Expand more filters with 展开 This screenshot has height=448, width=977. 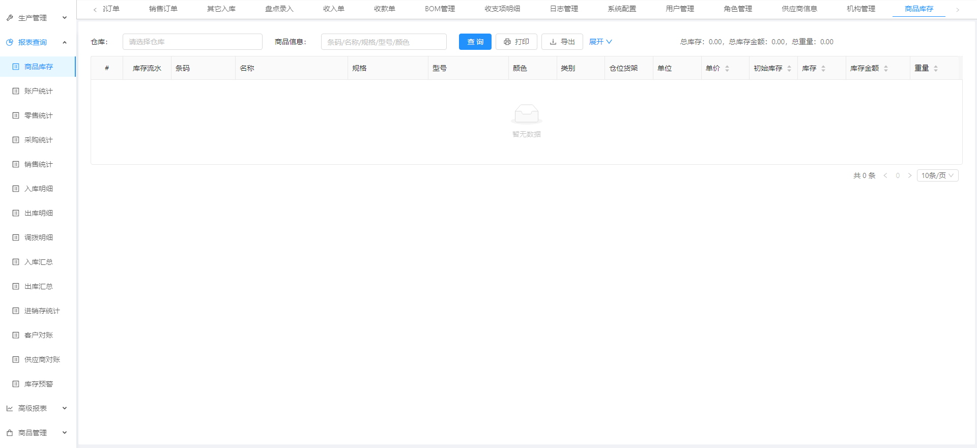point(600,42)
